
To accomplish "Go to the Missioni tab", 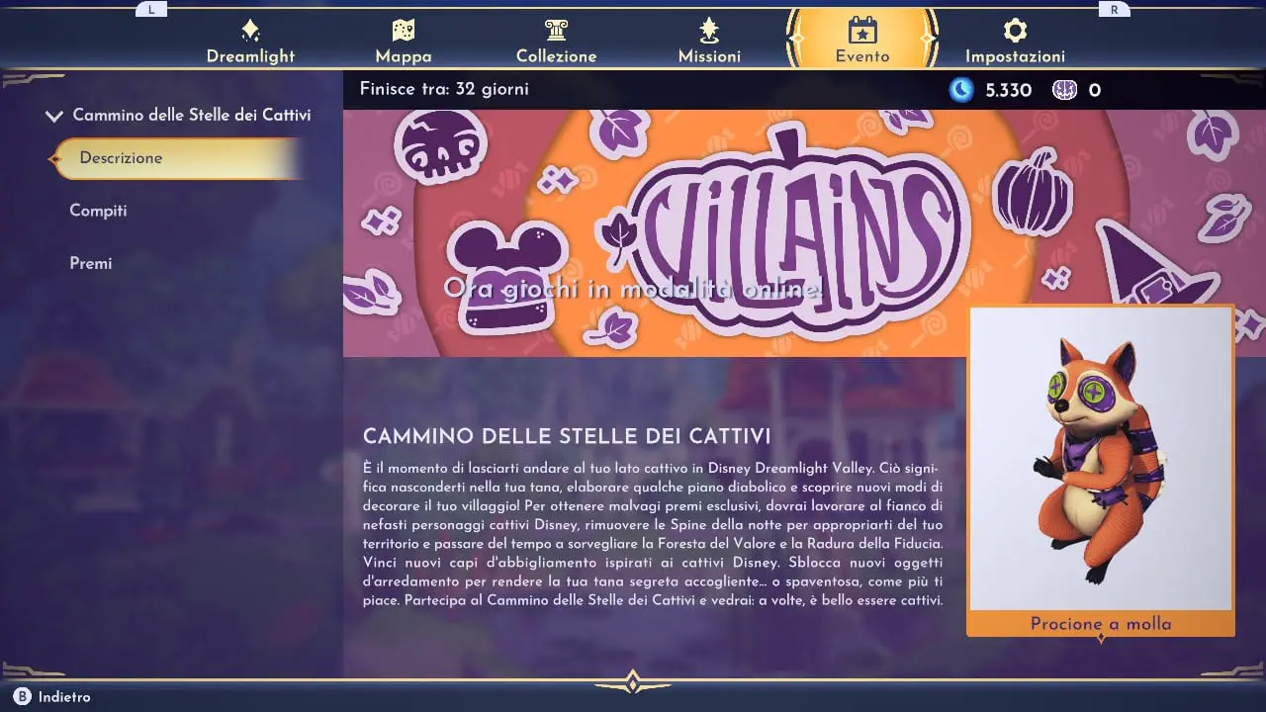I will [x=709, y=42].
